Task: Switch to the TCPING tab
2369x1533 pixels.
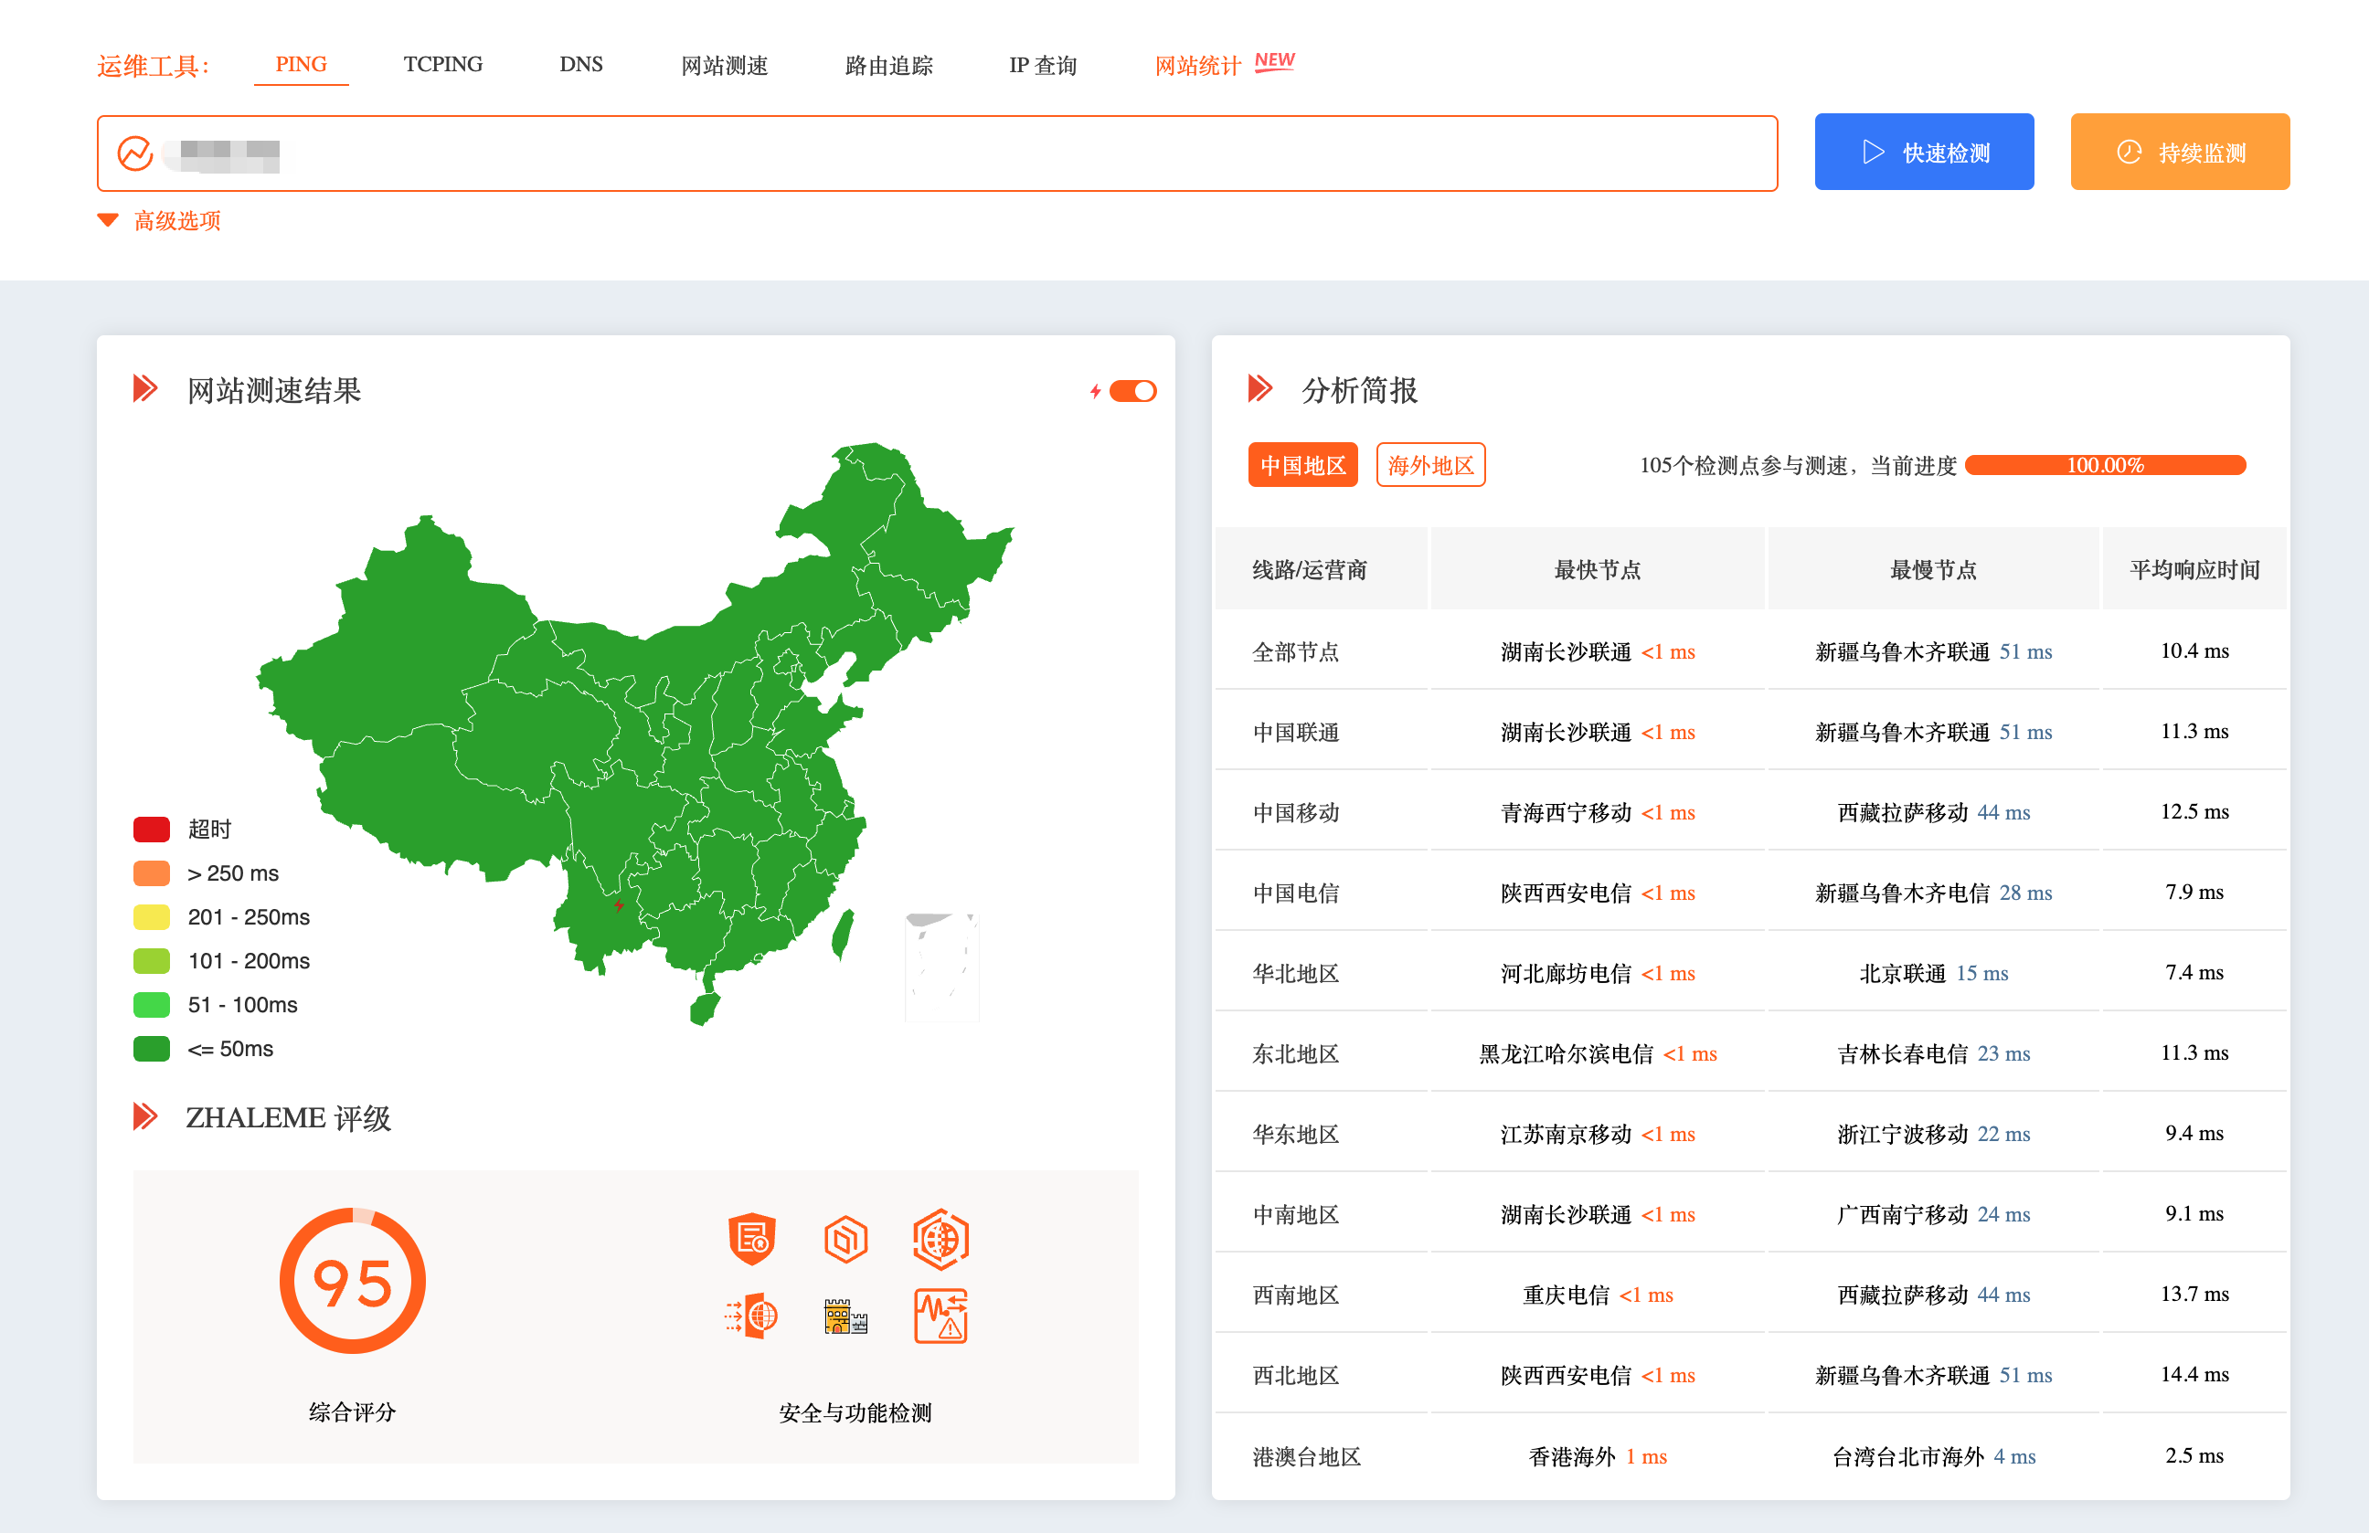Action: pyautogui.click(x=443, y=65)
